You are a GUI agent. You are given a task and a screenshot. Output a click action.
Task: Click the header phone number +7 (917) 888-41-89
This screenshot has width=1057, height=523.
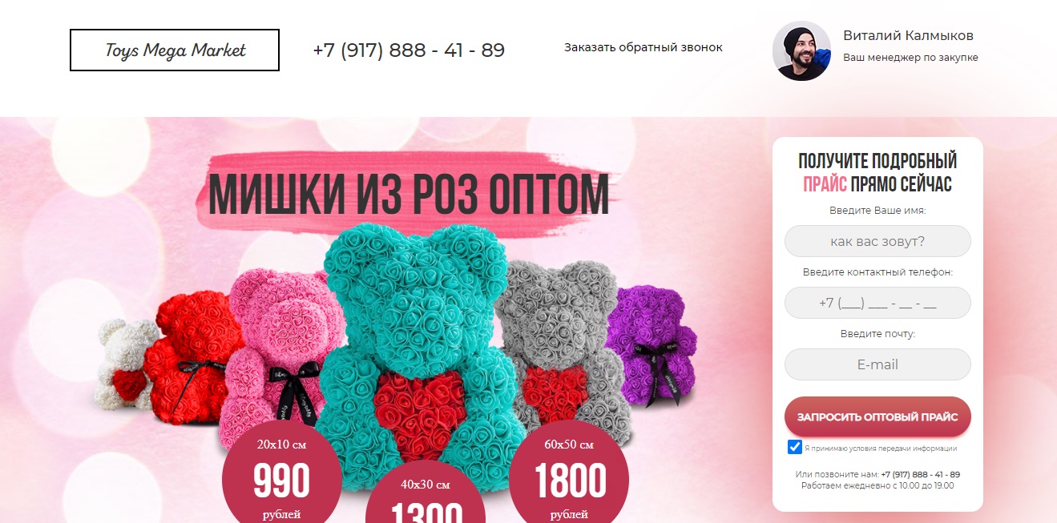409,50
